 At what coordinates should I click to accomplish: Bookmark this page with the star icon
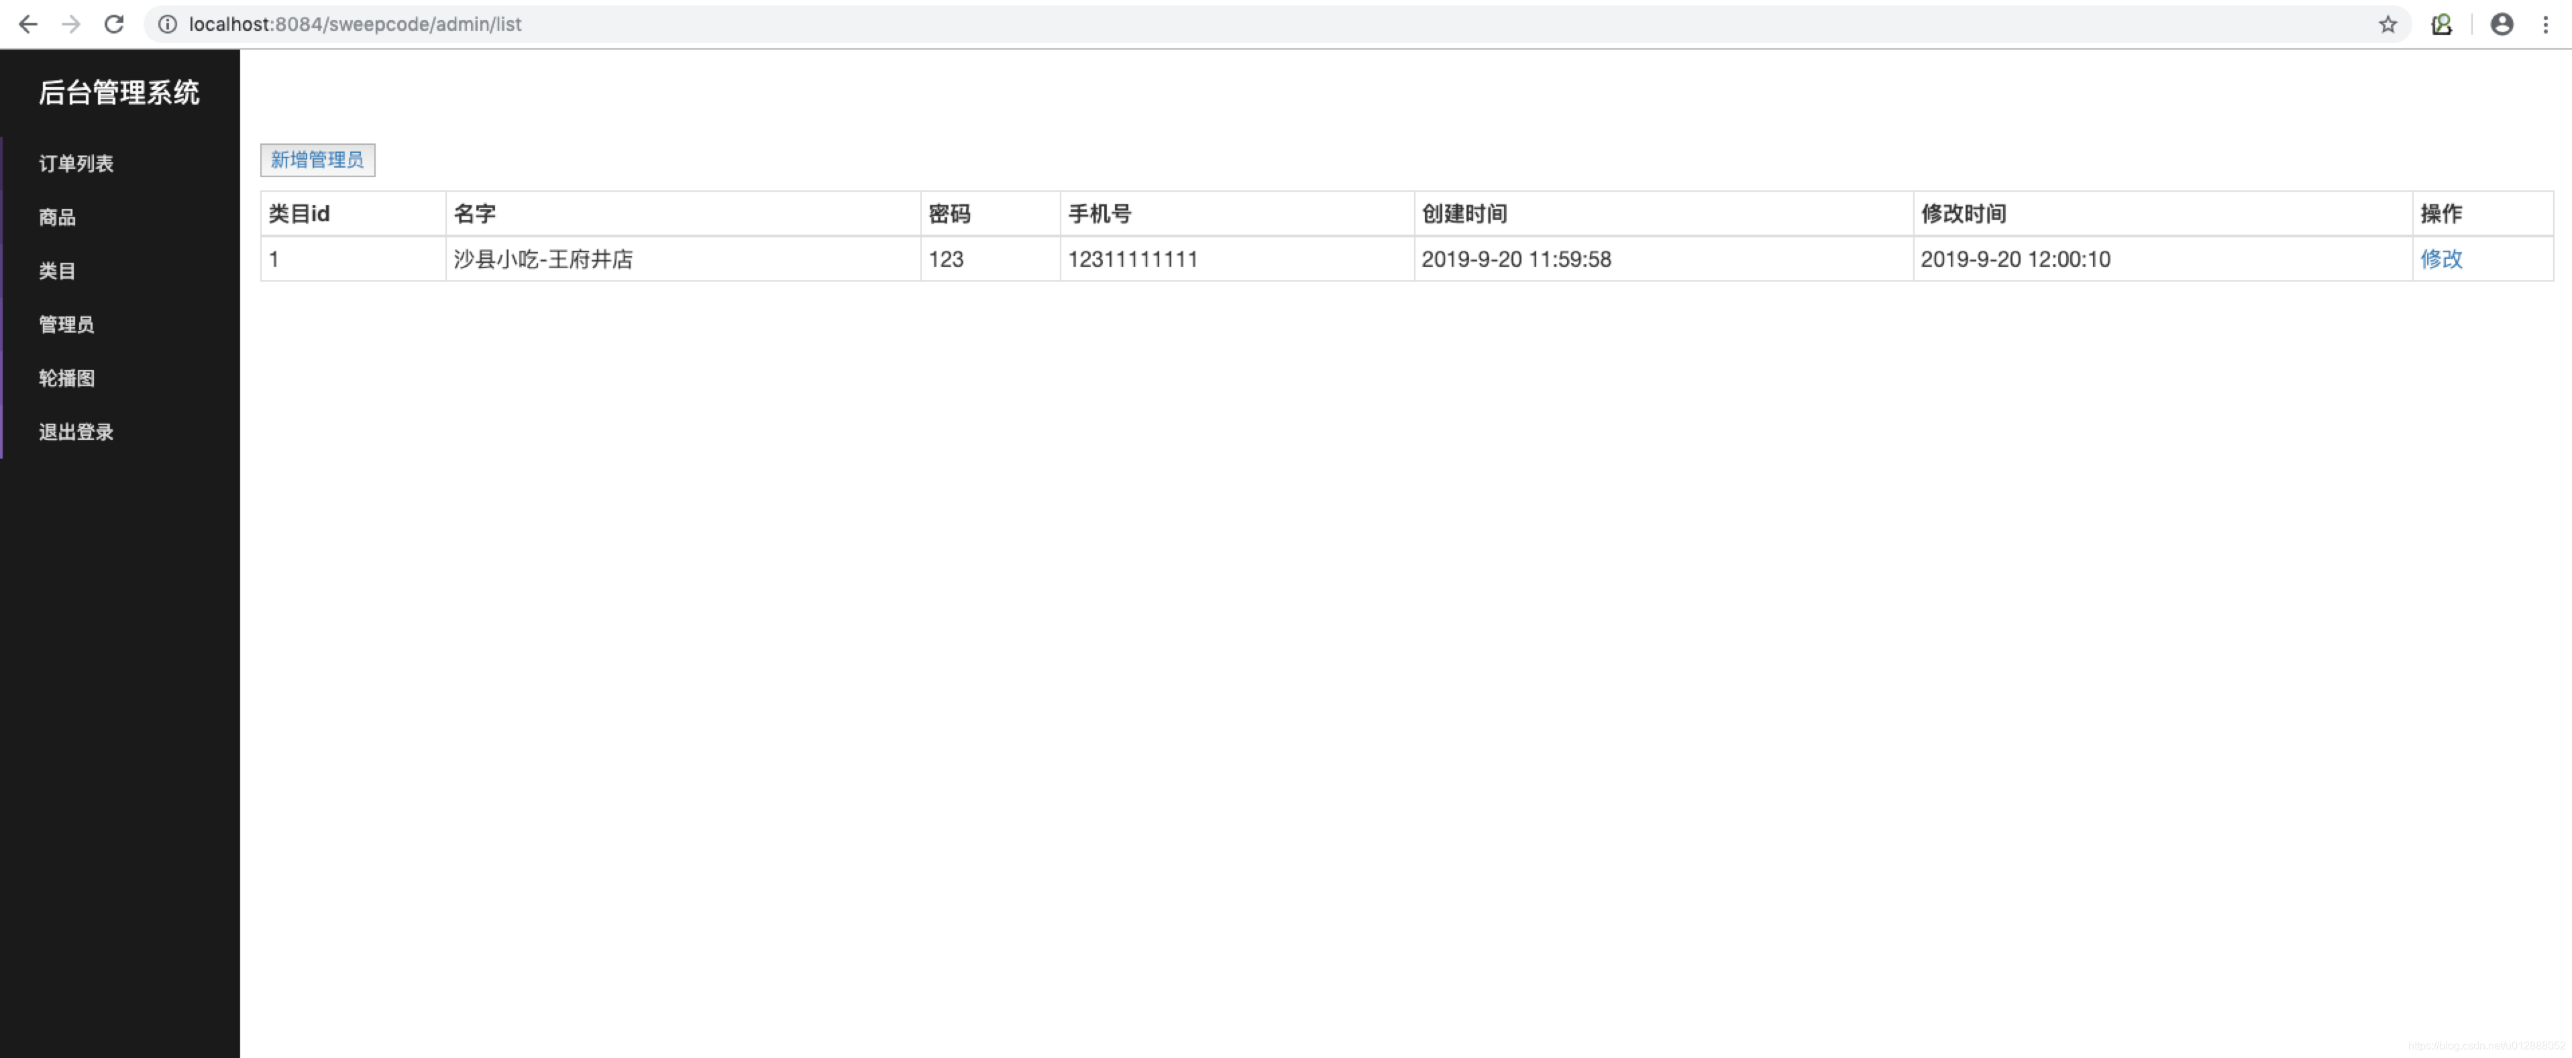tap(2388, 24)
